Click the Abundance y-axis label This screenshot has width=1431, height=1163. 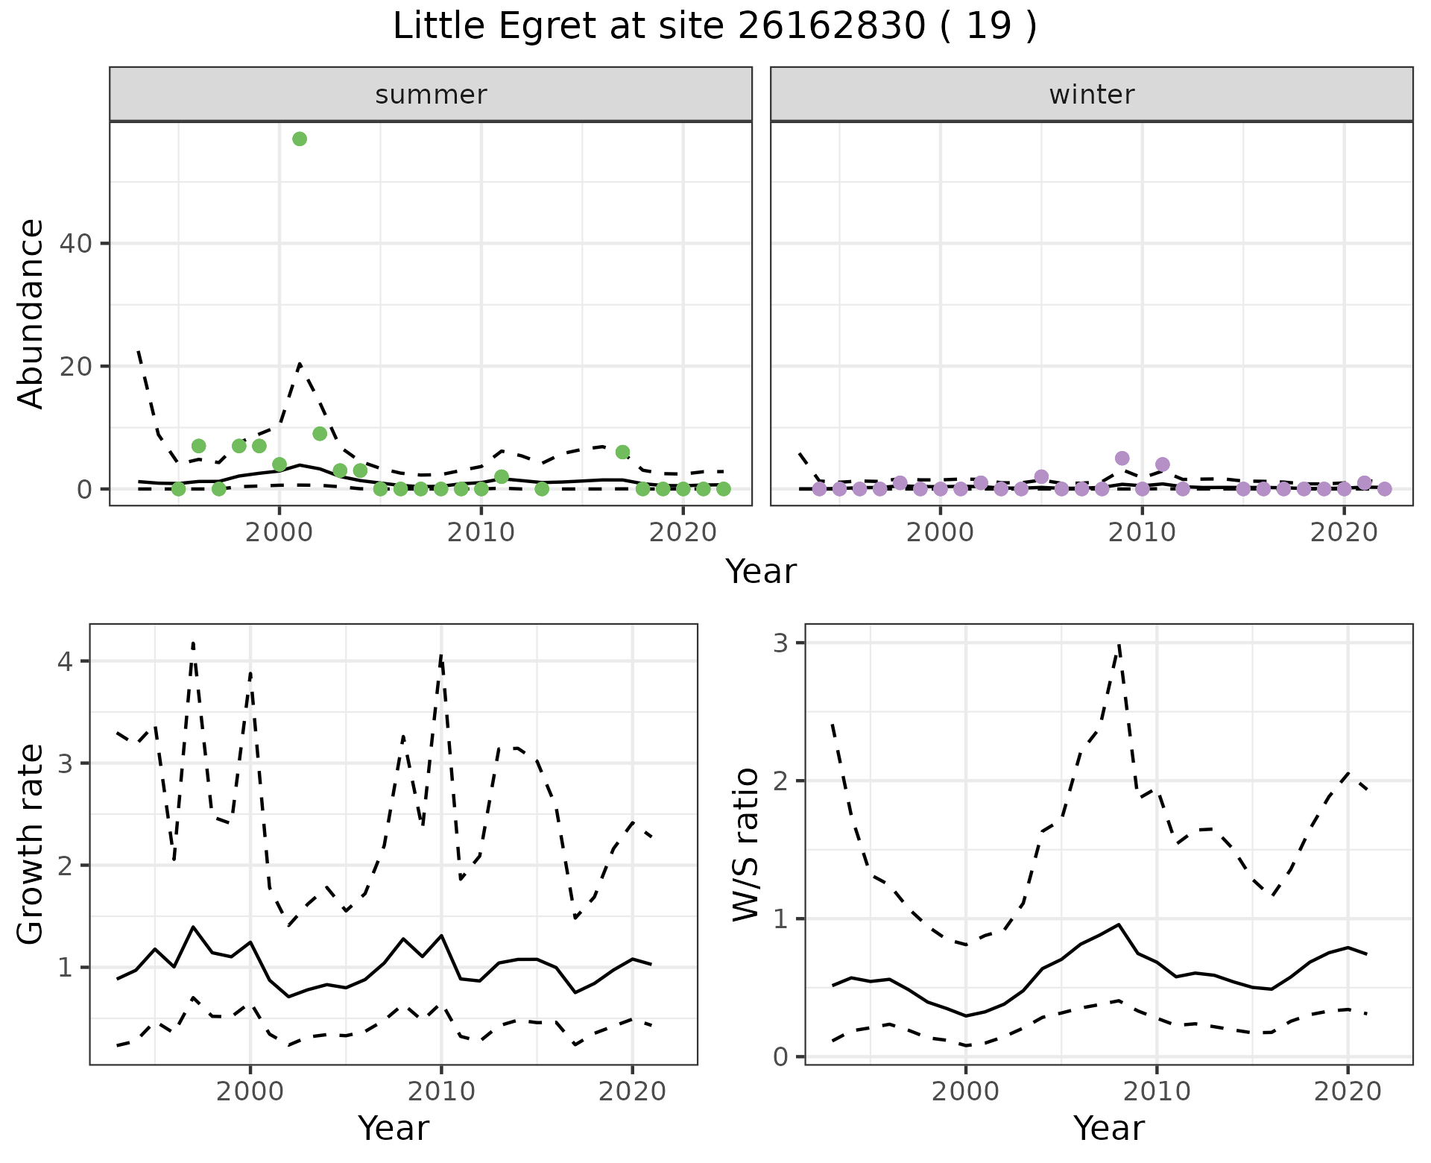31,313
